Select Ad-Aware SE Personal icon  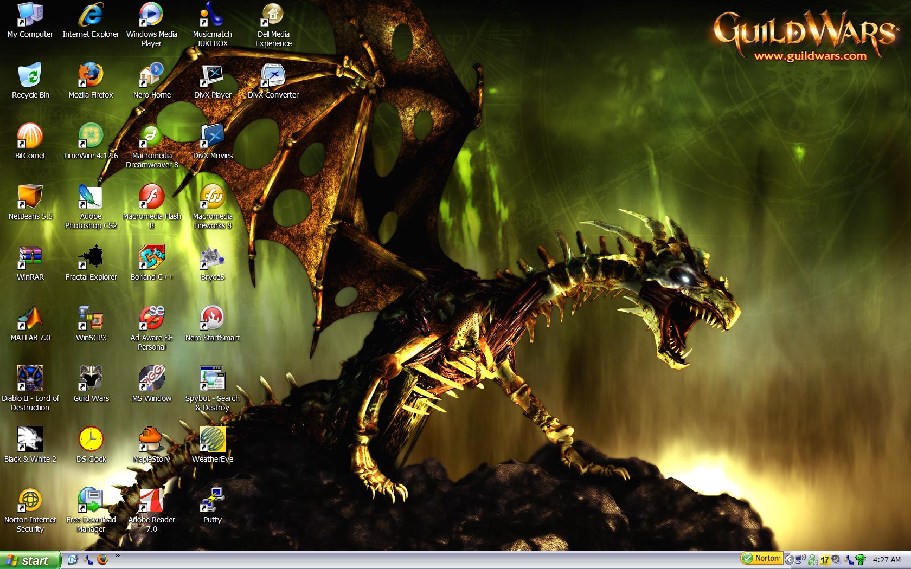point(152,329)
